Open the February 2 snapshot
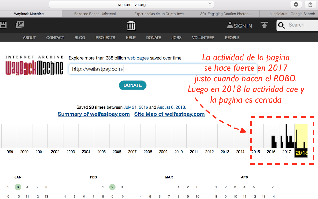 112,187
